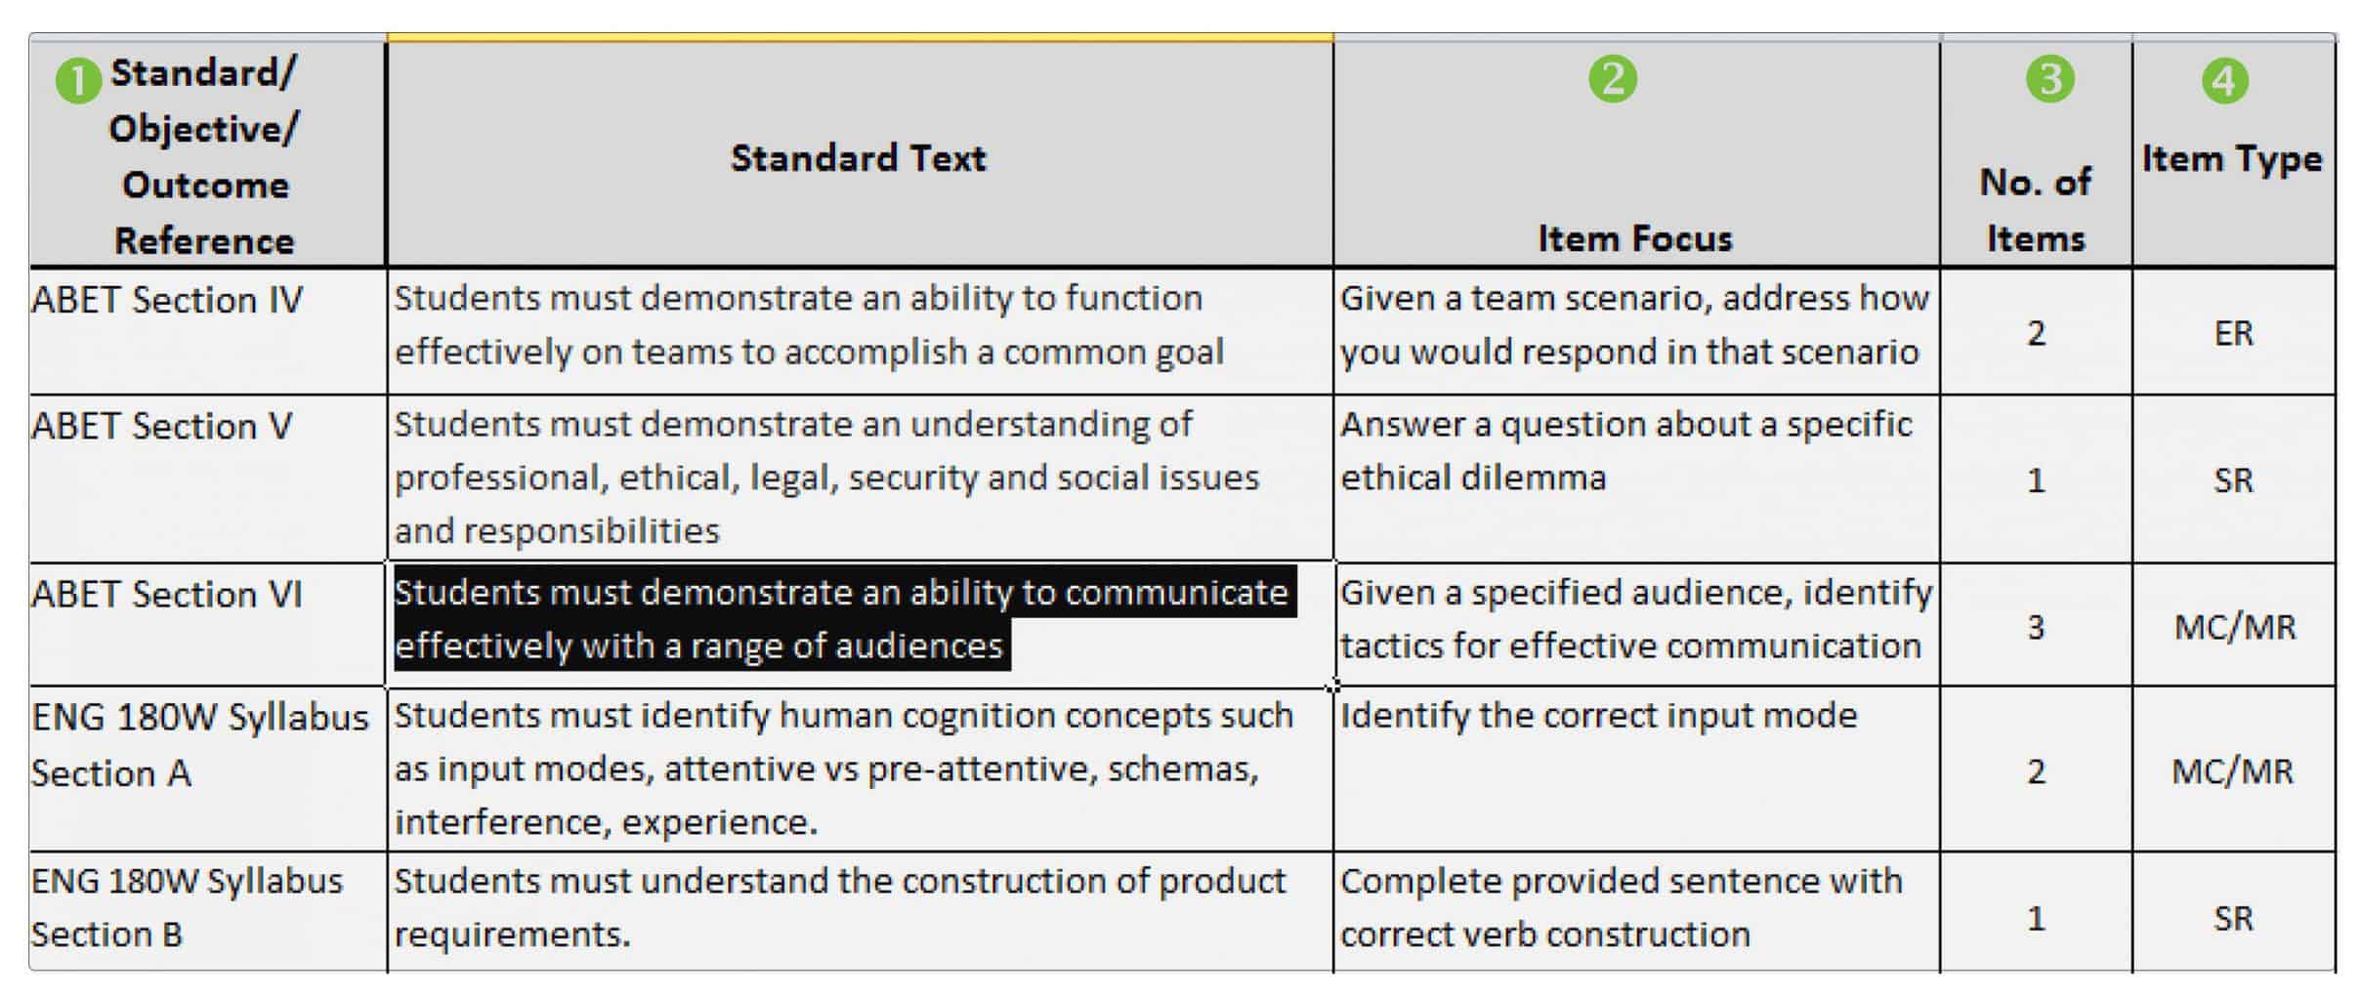
Task: Click the verb construction item focus cell
Action: click(1636, 911)
